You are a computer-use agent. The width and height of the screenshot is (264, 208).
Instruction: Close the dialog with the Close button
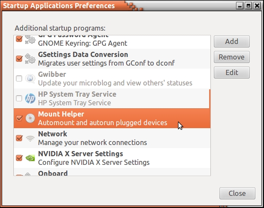237,193
